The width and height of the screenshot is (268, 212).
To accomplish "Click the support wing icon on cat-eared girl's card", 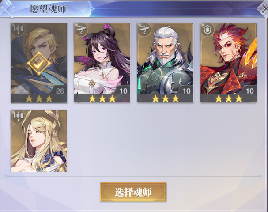I will pos(81,30).
